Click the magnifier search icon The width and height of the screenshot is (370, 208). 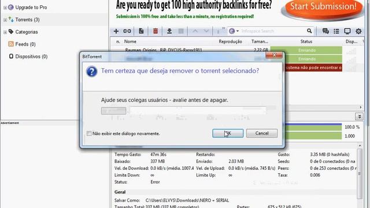tap(309, 31)
